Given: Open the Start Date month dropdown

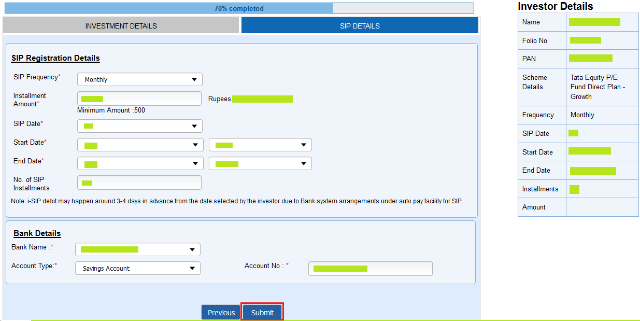Looking at the screenshot, I should coord(139,144).
